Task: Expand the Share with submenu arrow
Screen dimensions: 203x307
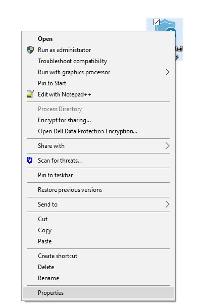Action: coord(167,145)
